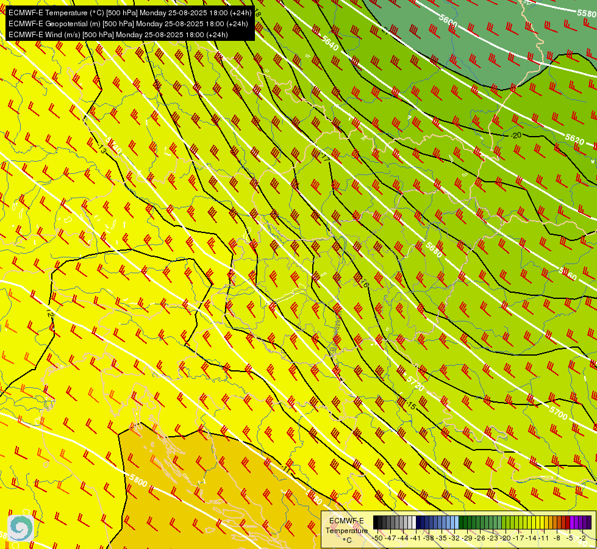
Task: Click the -13 isotherm label on the map
Action: tap(102, 149)
